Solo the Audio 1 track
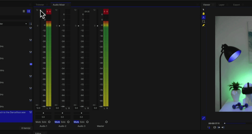The width and height of the screenshot is (252, 134). click(44, 122)
